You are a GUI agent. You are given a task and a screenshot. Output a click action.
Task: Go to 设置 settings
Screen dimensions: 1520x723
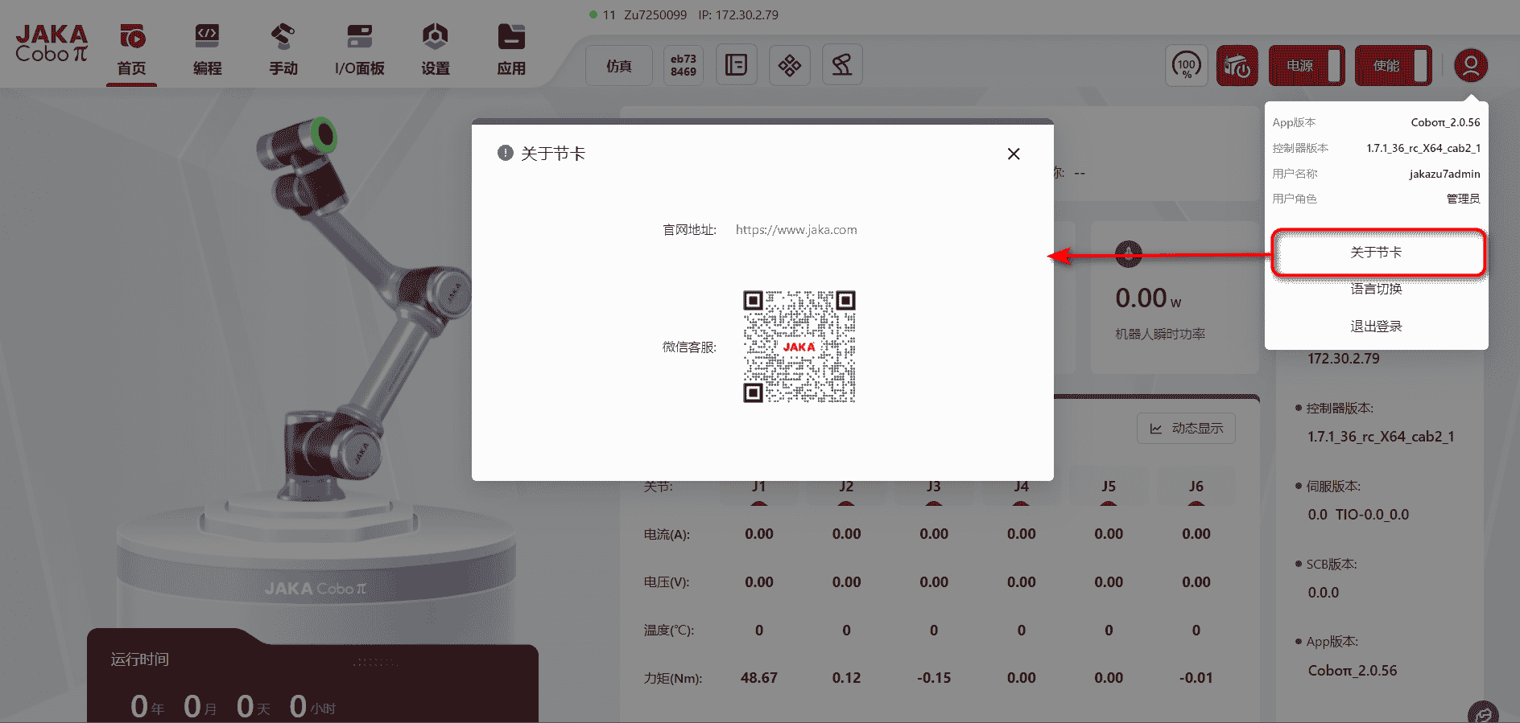tap(435, 50)
